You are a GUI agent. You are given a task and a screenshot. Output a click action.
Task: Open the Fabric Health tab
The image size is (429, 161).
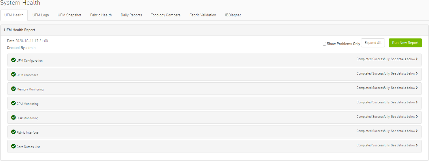101,15
